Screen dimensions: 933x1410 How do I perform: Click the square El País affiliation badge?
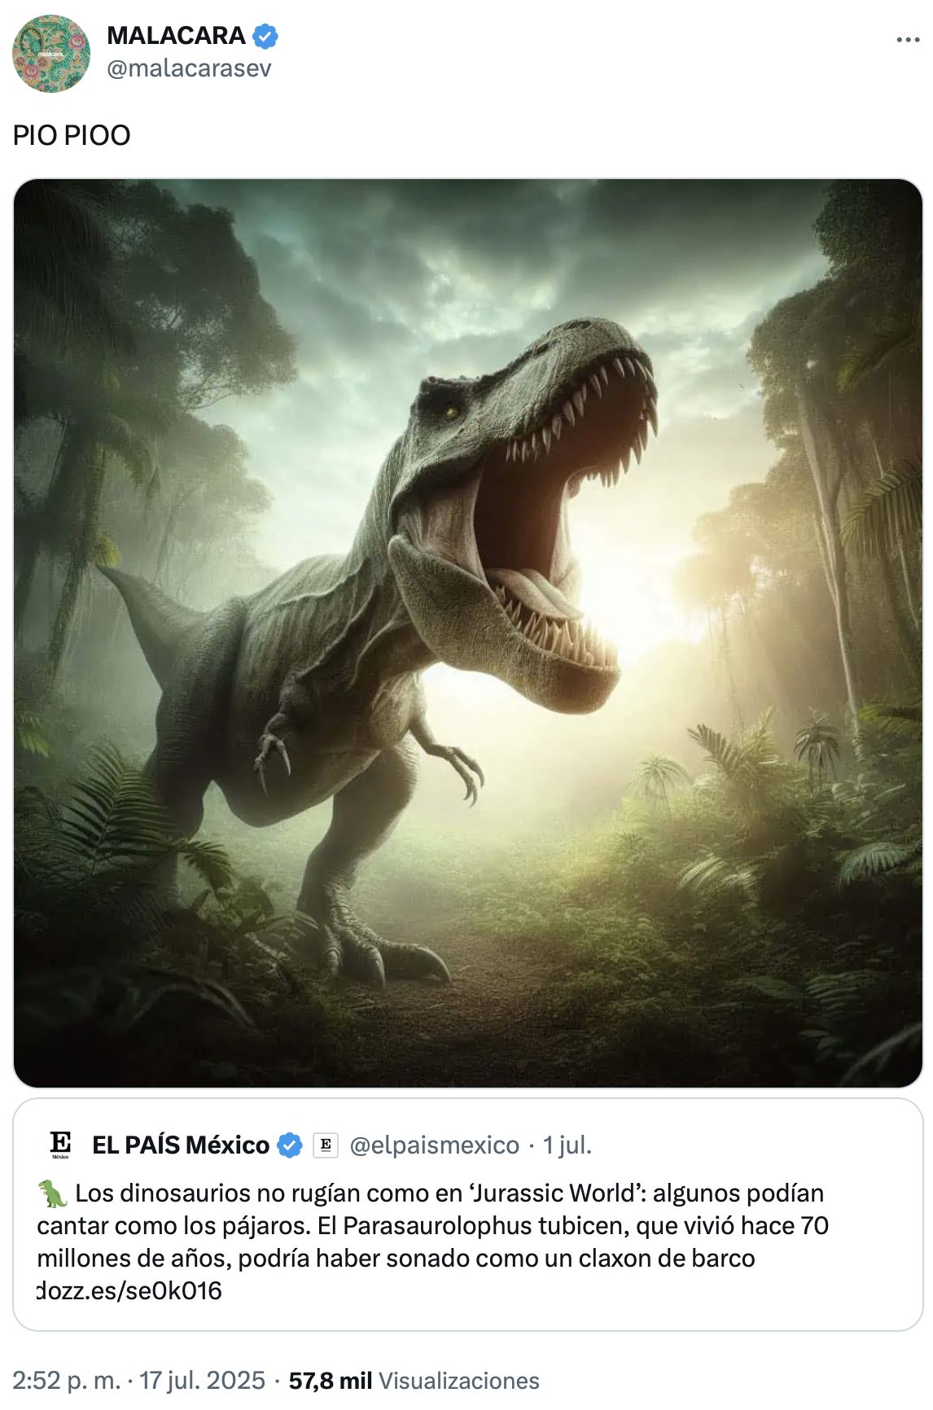pos(326,1145)
